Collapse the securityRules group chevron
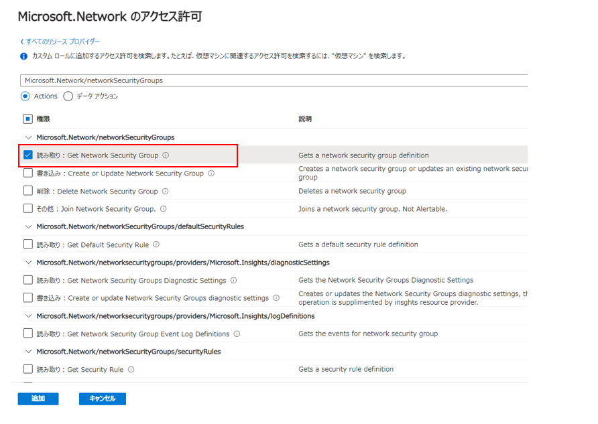 [28, 351]
